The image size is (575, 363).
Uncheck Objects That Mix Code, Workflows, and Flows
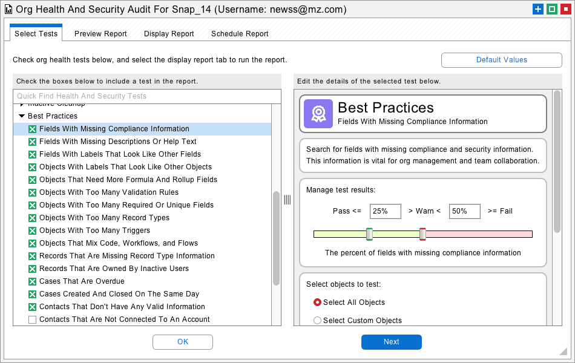pyautogui.click(x=32, y=243)
